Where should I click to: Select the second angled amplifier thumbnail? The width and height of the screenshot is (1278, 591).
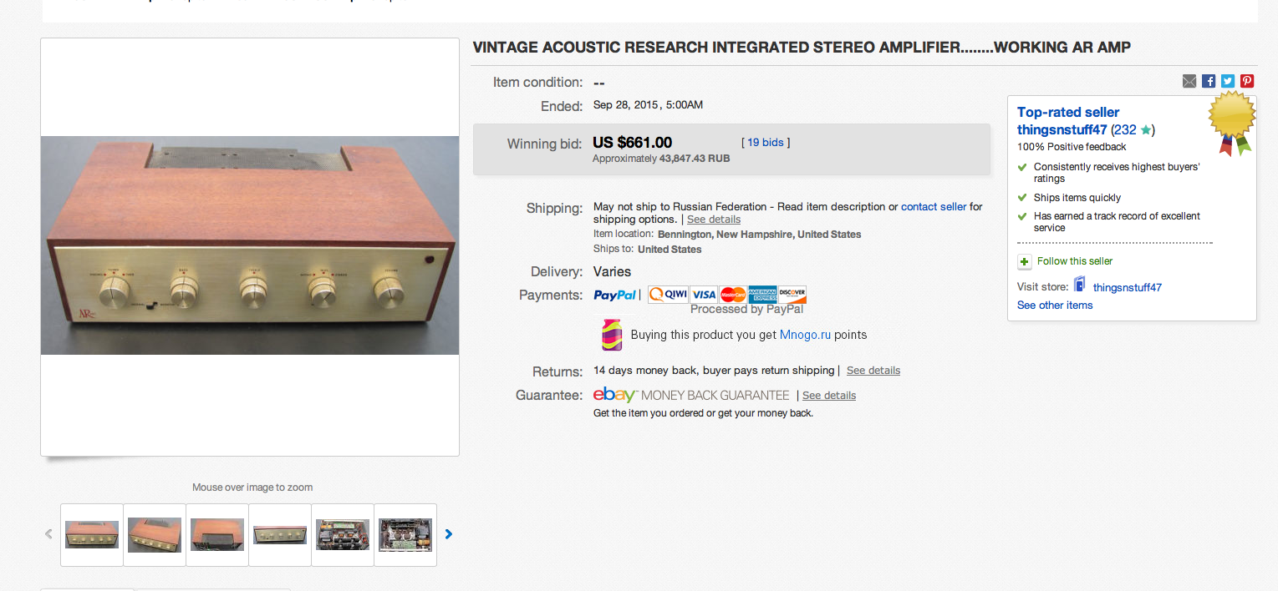155,534
